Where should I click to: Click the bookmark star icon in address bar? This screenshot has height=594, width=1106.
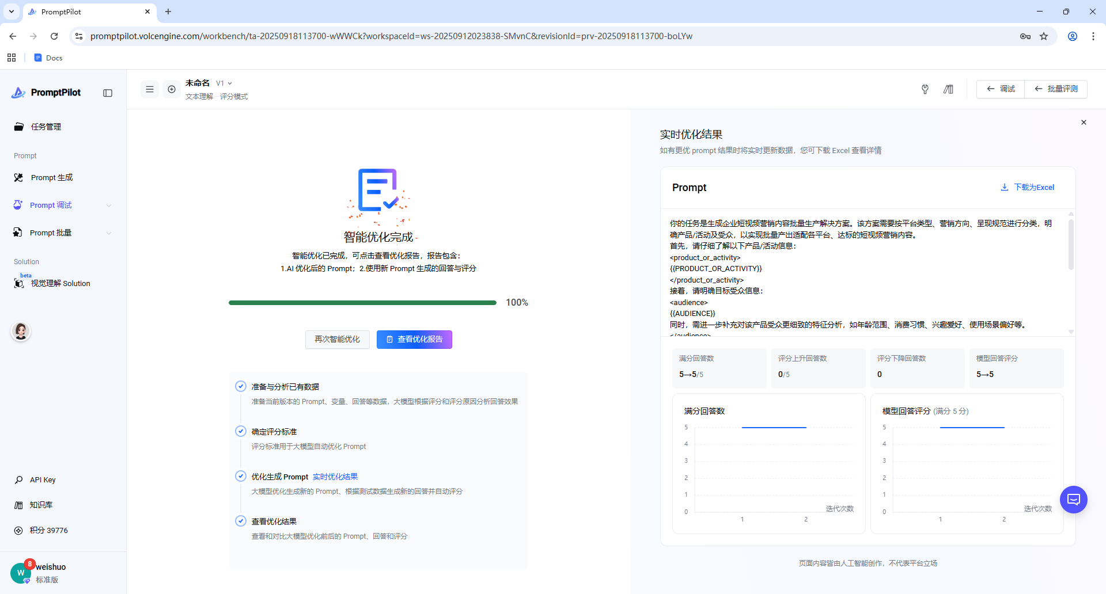tap(1044, 36)
